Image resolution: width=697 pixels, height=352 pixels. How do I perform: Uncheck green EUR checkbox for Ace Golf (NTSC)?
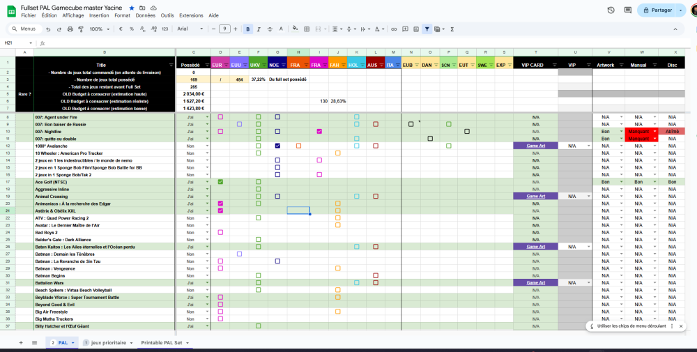pos(220,182)
